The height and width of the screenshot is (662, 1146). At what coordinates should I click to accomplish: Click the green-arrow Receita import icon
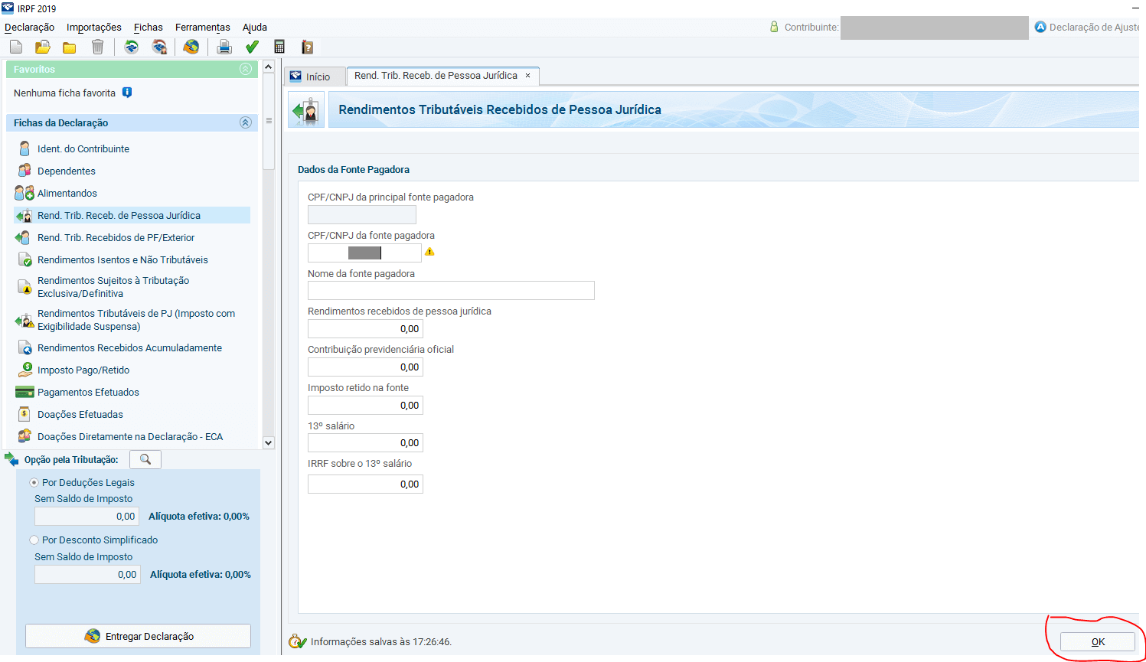(132, 47)
